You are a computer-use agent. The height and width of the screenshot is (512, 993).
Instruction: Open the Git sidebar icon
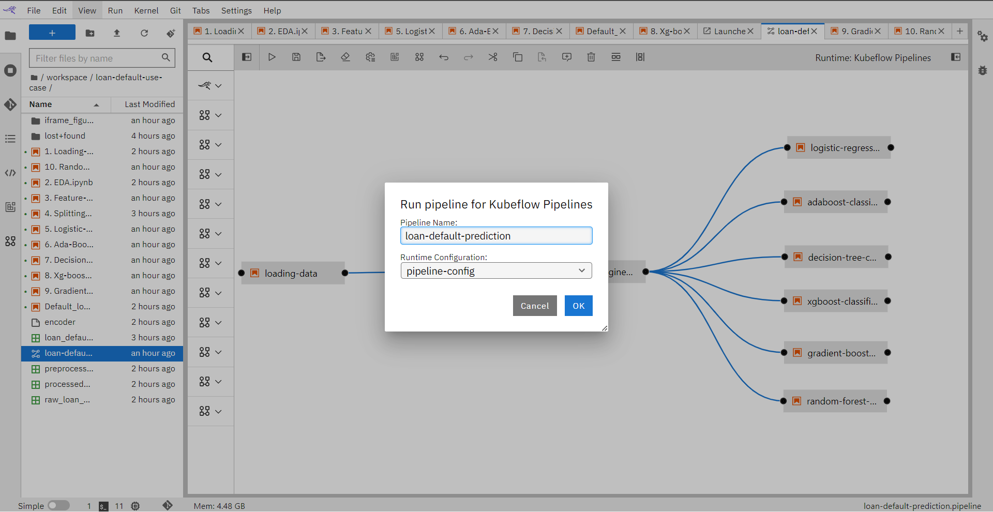(10, 104)
